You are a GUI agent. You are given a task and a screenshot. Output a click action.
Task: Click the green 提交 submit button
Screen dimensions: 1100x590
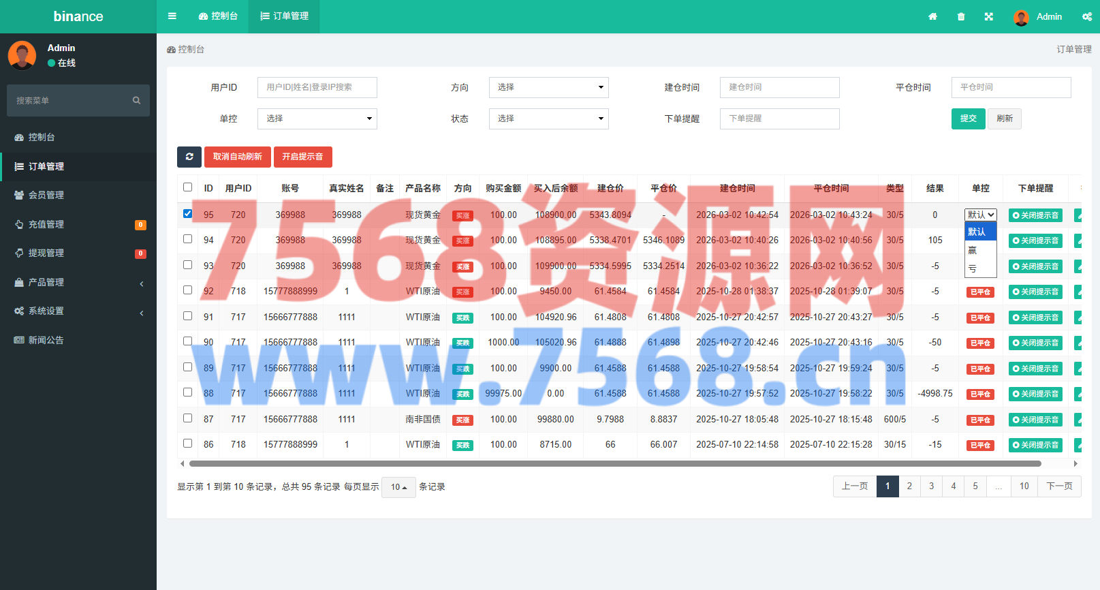pos(968,119)
